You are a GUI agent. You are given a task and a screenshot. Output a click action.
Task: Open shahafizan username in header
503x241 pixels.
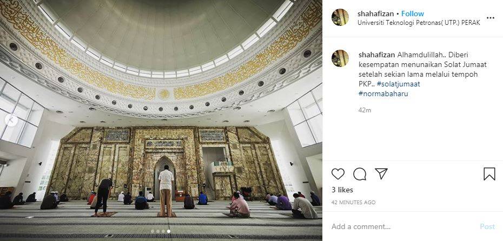[376, 14]
